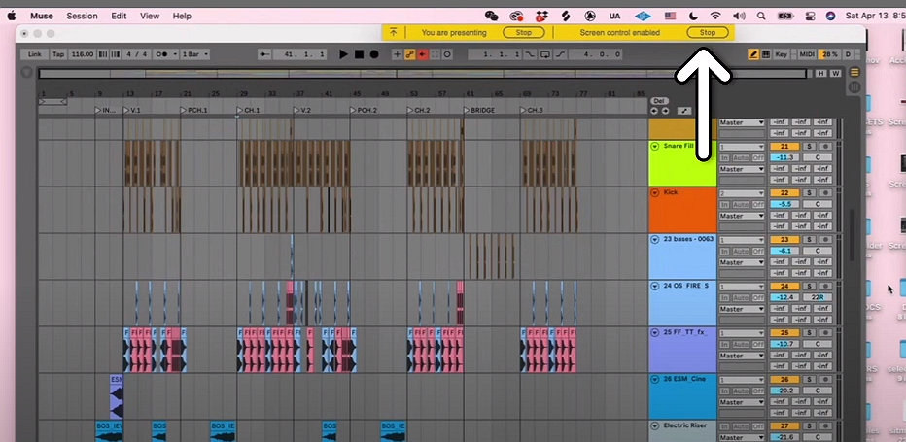Collapse the Kick track

click(x=654, y=193)
